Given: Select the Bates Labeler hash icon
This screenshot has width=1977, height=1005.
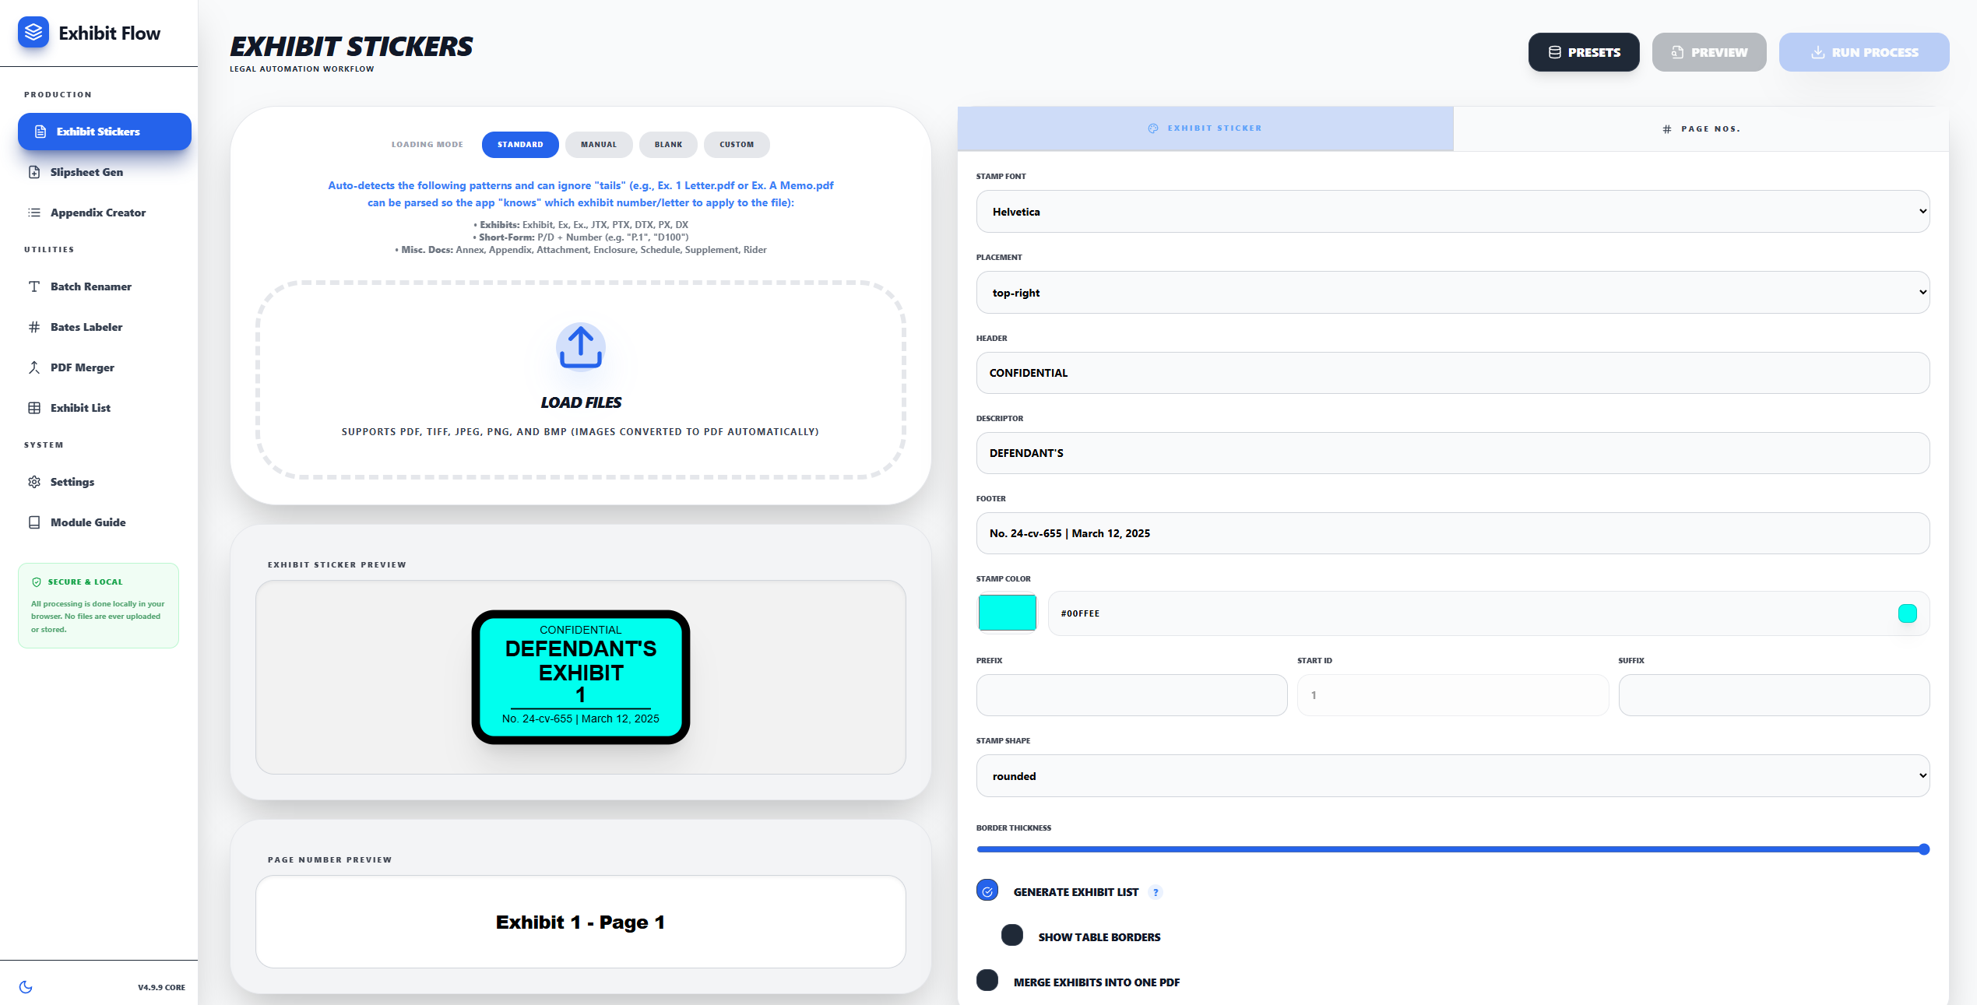Looking at the screenshot, I should click(34, 327).
